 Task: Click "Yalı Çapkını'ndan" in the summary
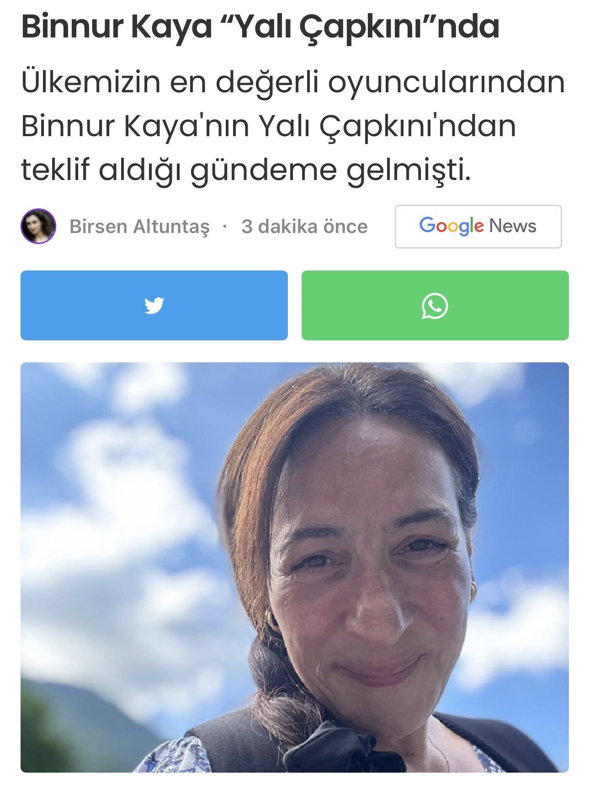(388, 126)
